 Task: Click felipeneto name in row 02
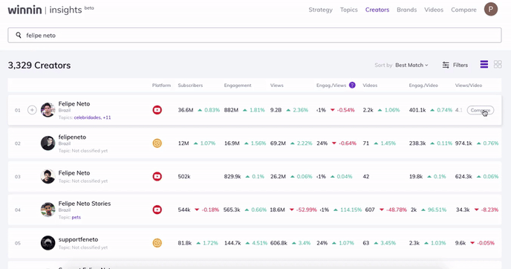(72, 137)
